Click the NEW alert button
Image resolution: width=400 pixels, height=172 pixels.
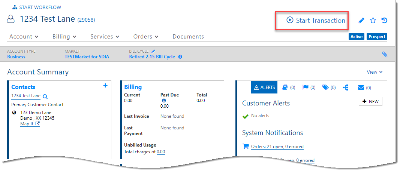coord(370,101)
